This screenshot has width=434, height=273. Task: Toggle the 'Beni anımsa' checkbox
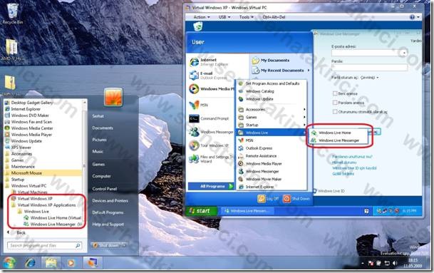[x=335, y=93]
